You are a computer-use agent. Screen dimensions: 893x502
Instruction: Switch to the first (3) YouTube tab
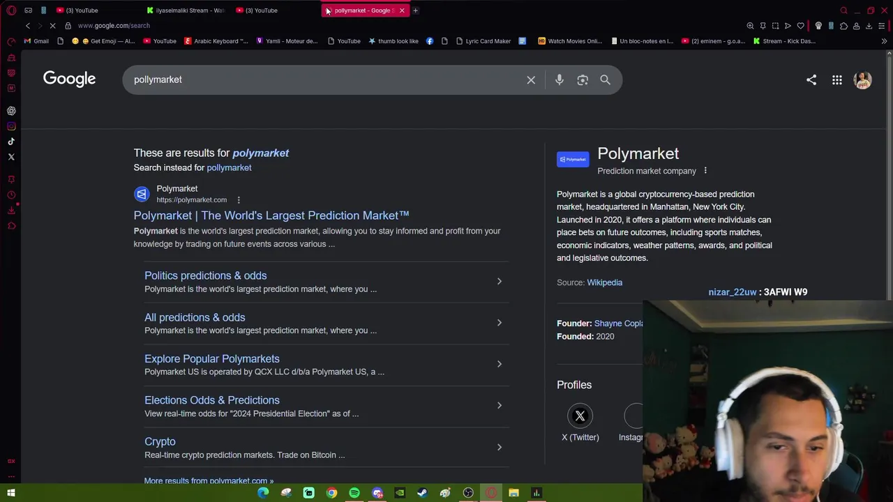pyautogui.click(x=89, y=10)
